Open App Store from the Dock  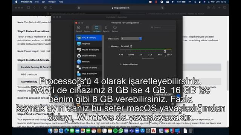142,131
